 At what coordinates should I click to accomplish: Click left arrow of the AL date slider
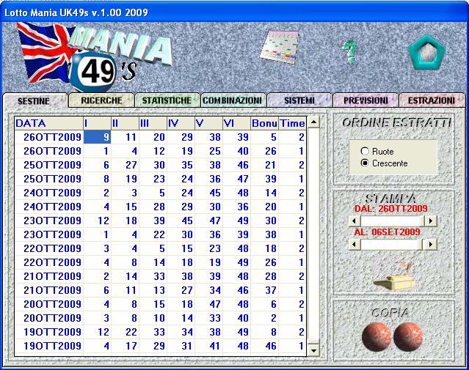point(355,244)
